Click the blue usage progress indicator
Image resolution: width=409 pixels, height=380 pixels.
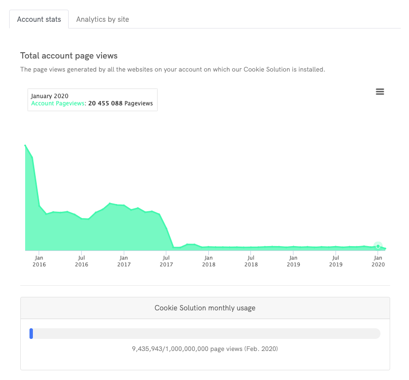(31, 334)
